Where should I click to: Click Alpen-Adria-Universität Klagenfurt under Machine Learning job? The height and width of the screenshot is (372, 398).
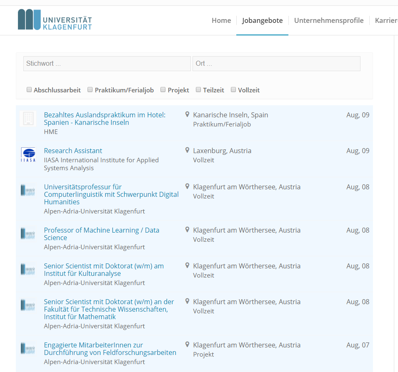click(94, 247)
